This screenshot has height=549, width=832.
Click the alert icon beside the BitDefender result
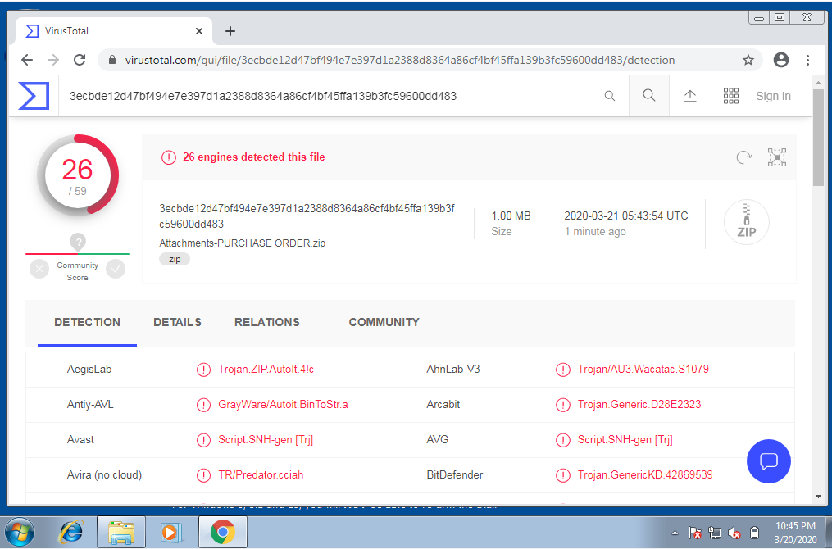(x=562, y=475)
